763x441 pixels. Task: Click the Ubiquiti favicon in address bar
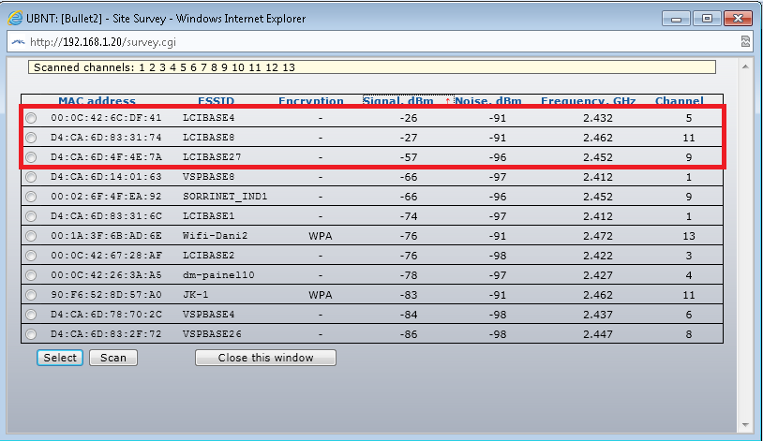coord(18,42)
